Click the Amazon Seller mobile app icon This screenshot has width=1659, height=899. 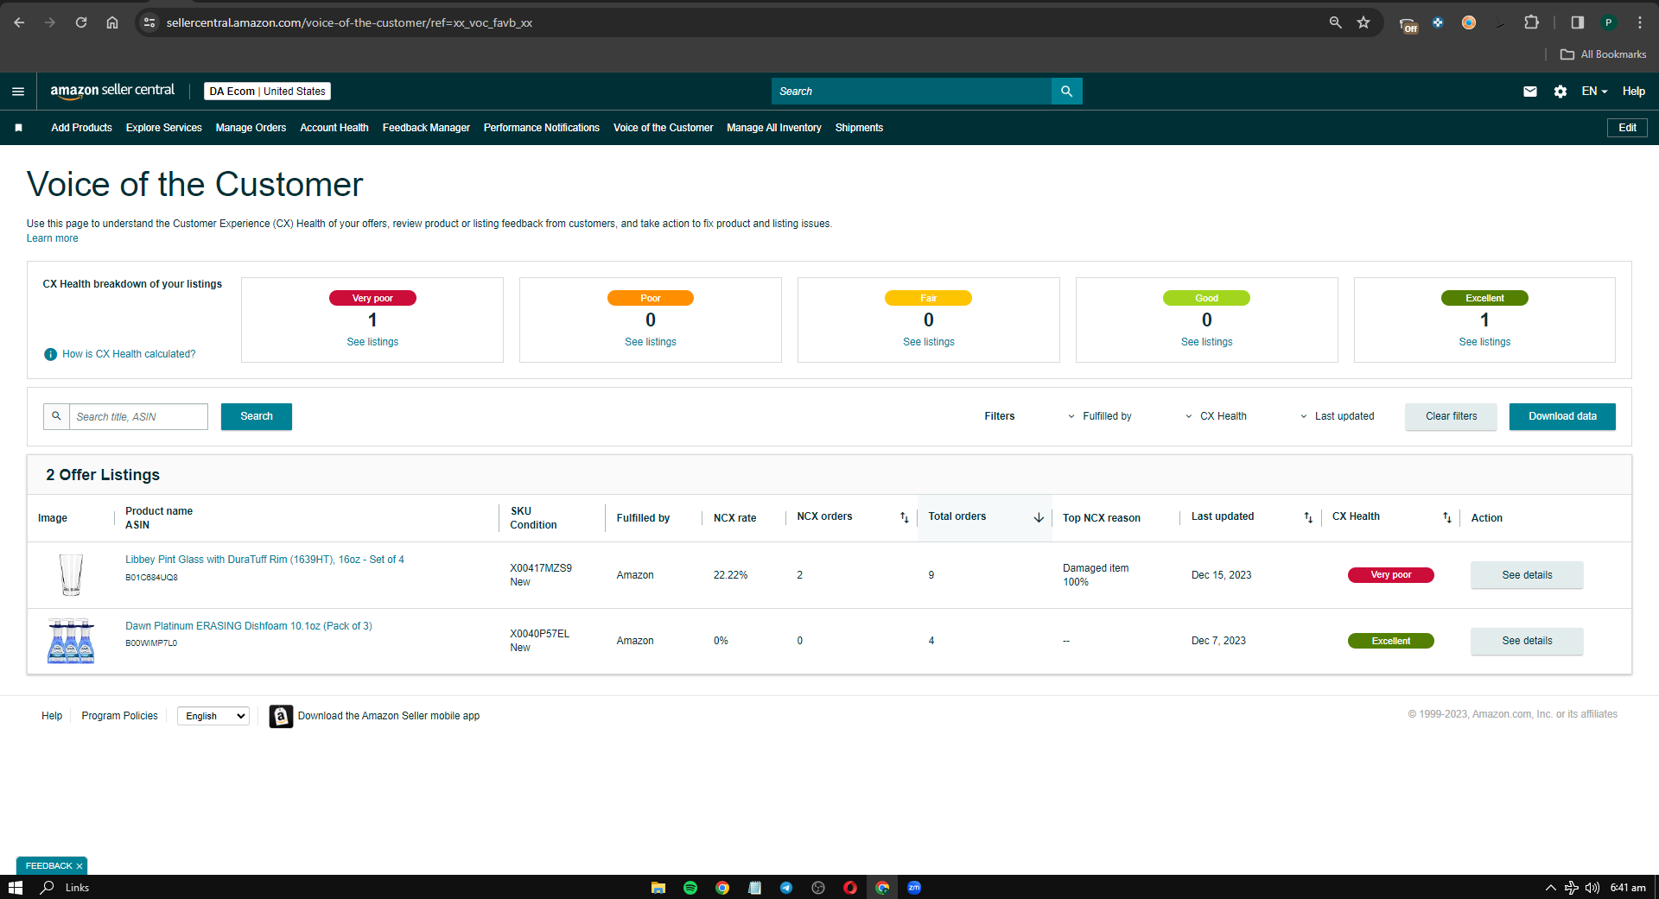click(x=281, y=716)
